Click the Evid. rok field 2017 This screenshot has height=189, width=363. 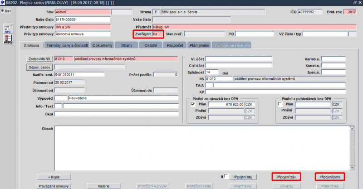pos(350,12)
